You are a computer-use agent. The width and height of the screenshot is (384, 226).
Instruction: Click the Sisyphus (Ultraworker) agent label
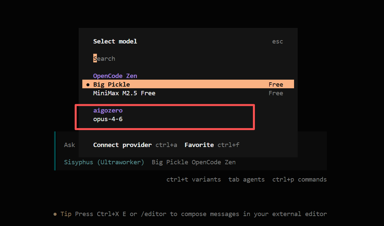[x=104, y=162]
